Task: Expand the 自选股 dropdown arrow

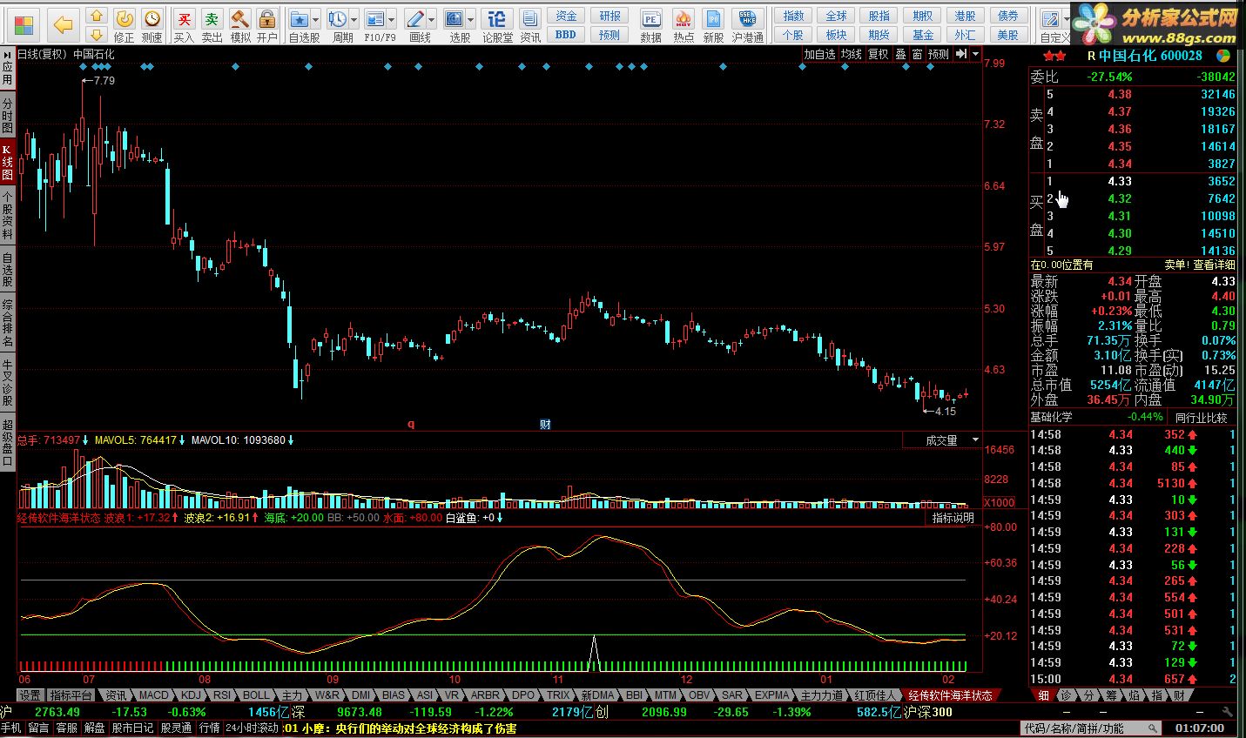Action: click(x=315, y=19)
